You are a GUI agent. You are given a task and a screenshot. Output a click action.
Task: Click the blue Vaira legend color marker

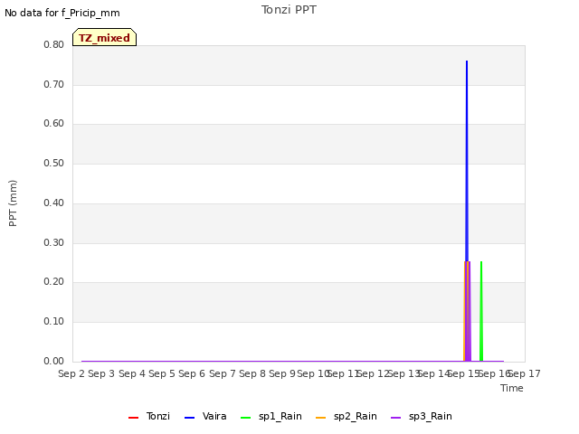189,418
